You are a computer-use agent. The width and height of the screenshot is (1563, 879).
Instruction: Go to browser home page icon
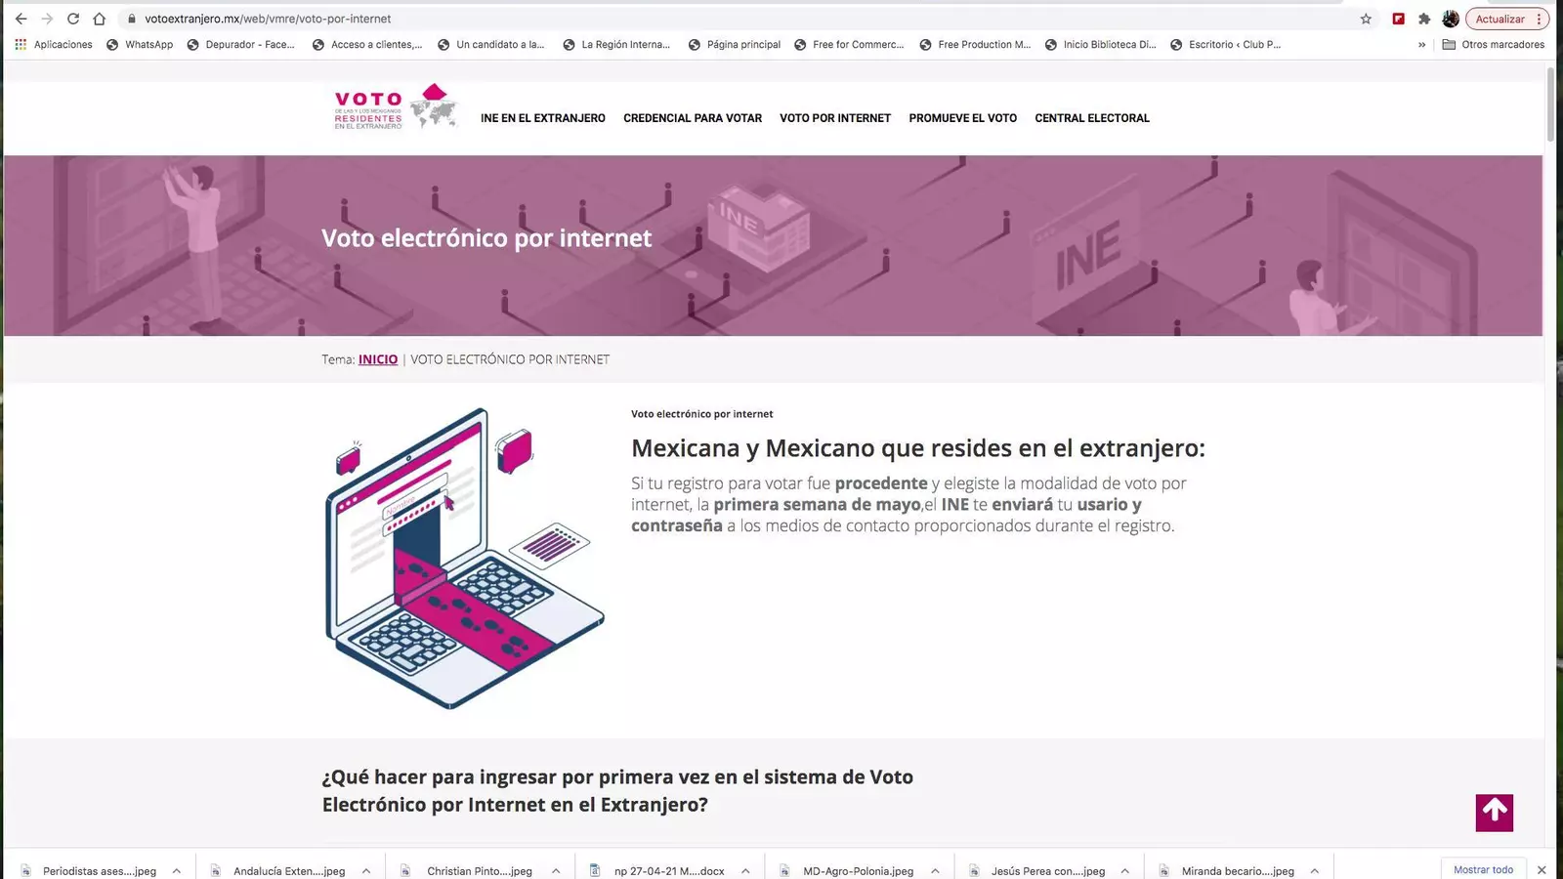[99, 19]
